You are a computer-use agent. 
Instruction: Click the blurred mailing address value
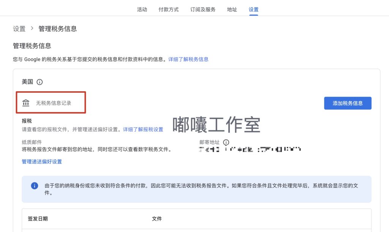tap(250, 149)
